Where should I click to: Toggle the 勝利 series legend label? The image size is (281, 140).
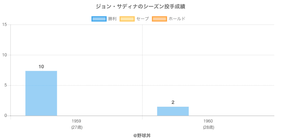pos(112,19)
